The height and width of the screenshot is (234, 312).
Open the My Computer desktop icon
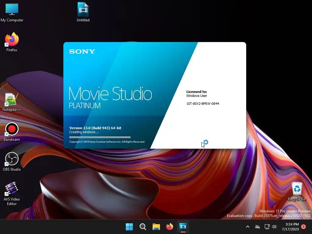(x=12, y=12)
